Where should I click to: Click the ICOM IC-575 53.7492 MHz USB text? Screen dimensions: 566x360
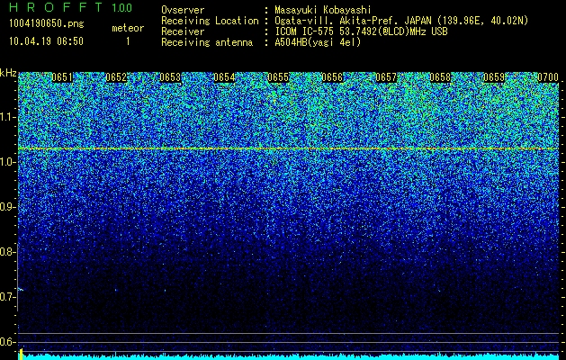(361, 31)
